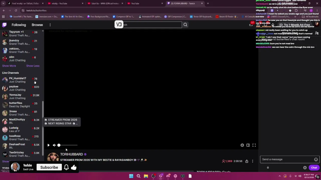The image size is (321, 180).
Task: Unmute the stream audio
Action: point(54,145)
